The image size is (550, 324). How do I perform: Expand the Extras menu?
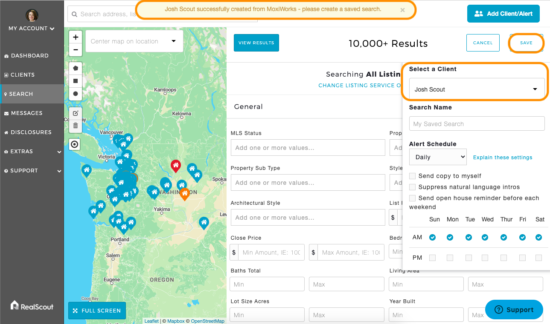click(32, 151)
